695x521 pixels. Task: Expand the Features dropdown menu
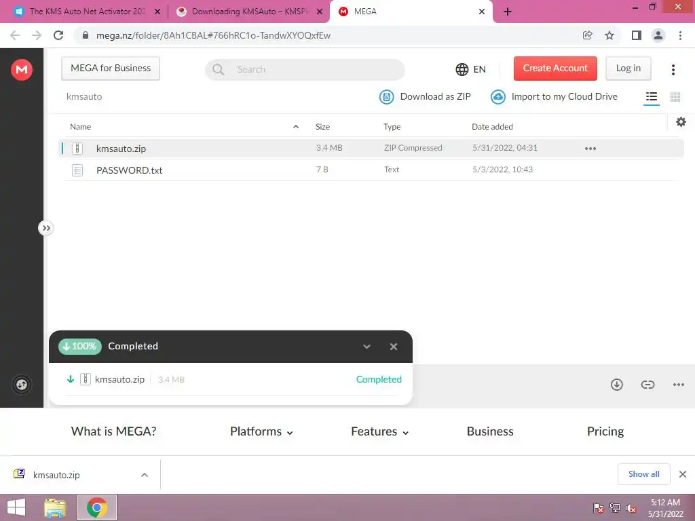[x=380, y=431]
